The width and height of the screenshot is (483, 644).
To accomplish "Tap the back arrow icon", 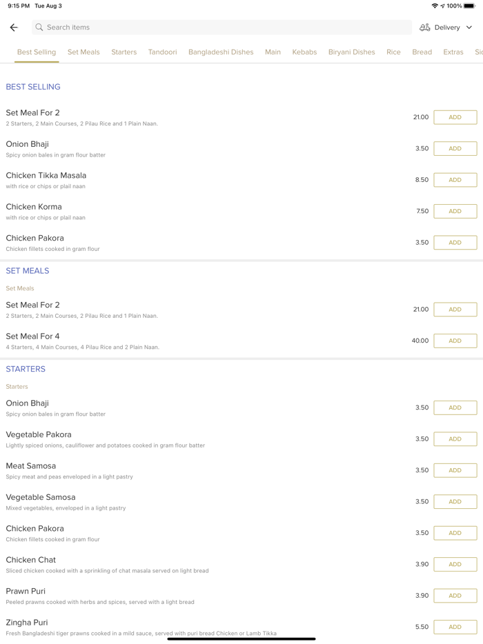I will point(14,28).
